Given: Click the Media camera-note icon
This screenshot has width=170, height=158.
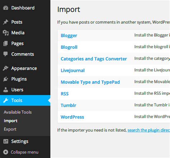Looking at the screenshot, I should [6, 33].
